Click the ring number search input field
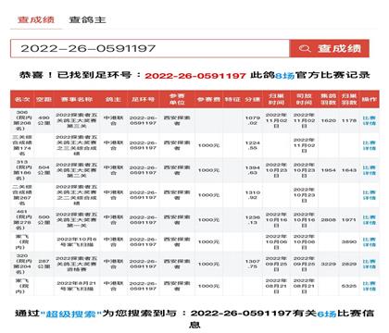The height and width of the screenshot is (333, 389). pos(150,48)
